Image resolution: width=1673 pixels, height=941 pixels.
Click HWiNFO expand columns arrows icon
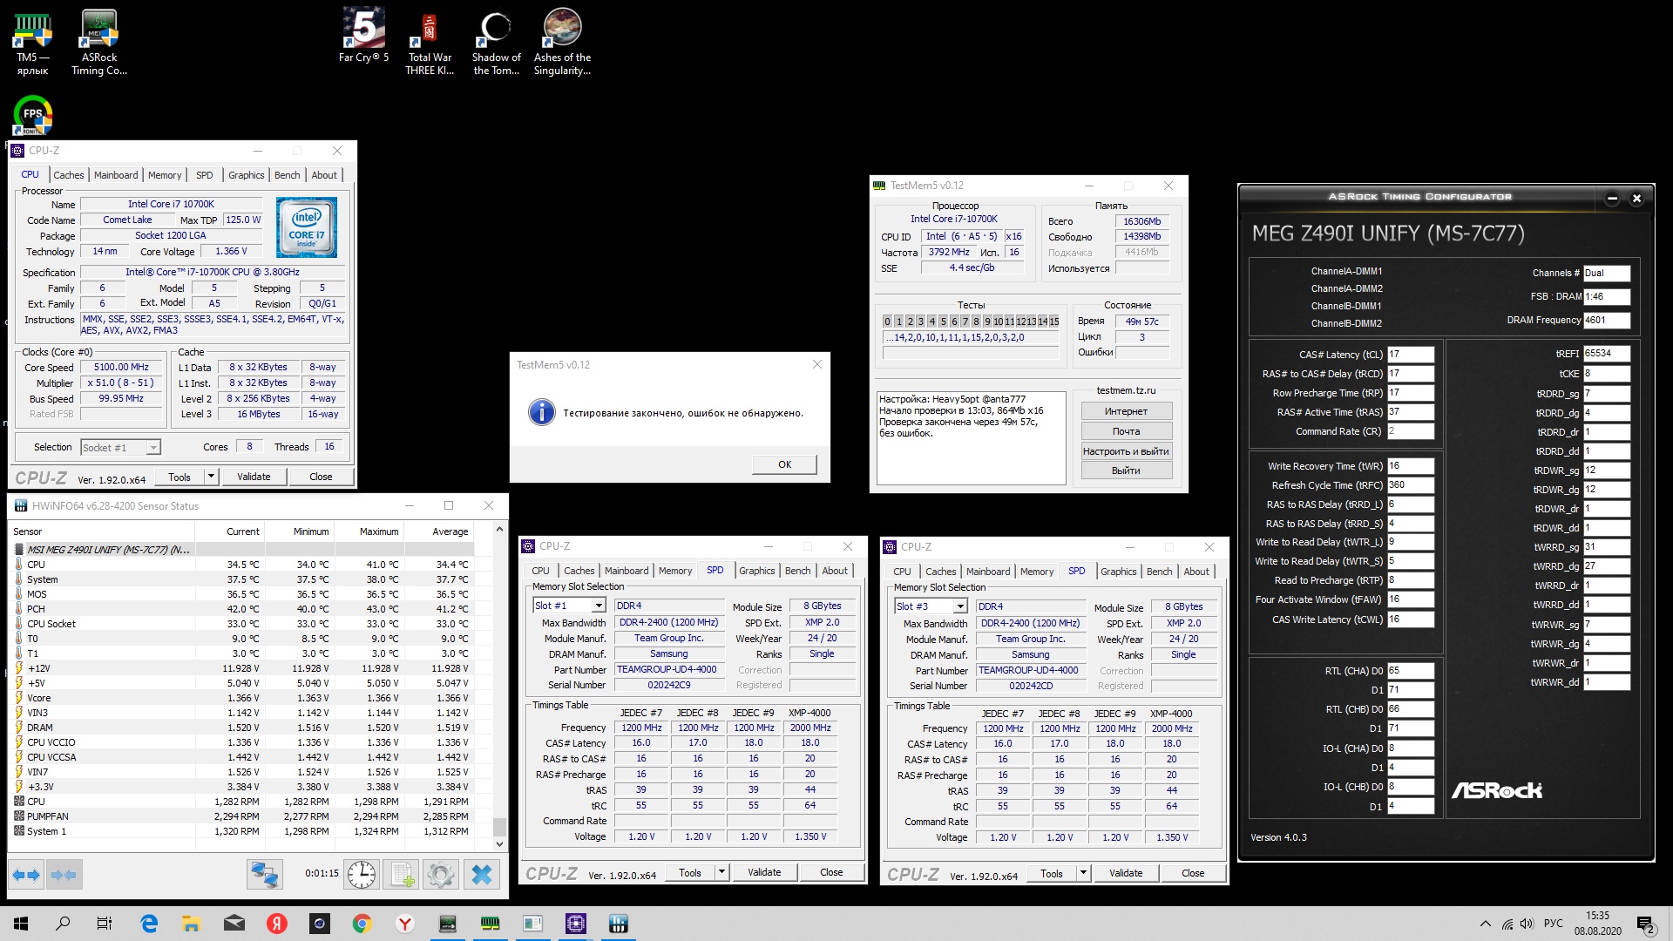tap(27, 874)
